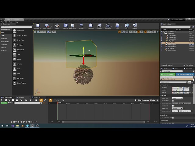Toggle the Sequencer auto-key orange button
Screen dimensions: 195x146
pos(41,100)
